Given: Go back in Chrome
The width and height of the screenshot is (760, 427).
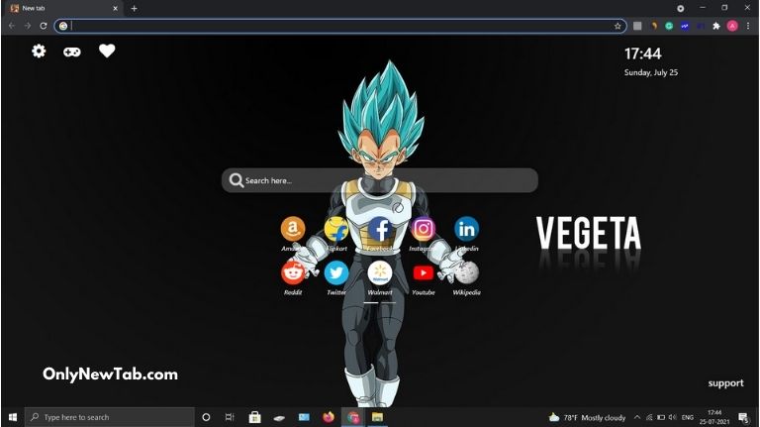Looking at the screenshot, I should tap(12, 26).
